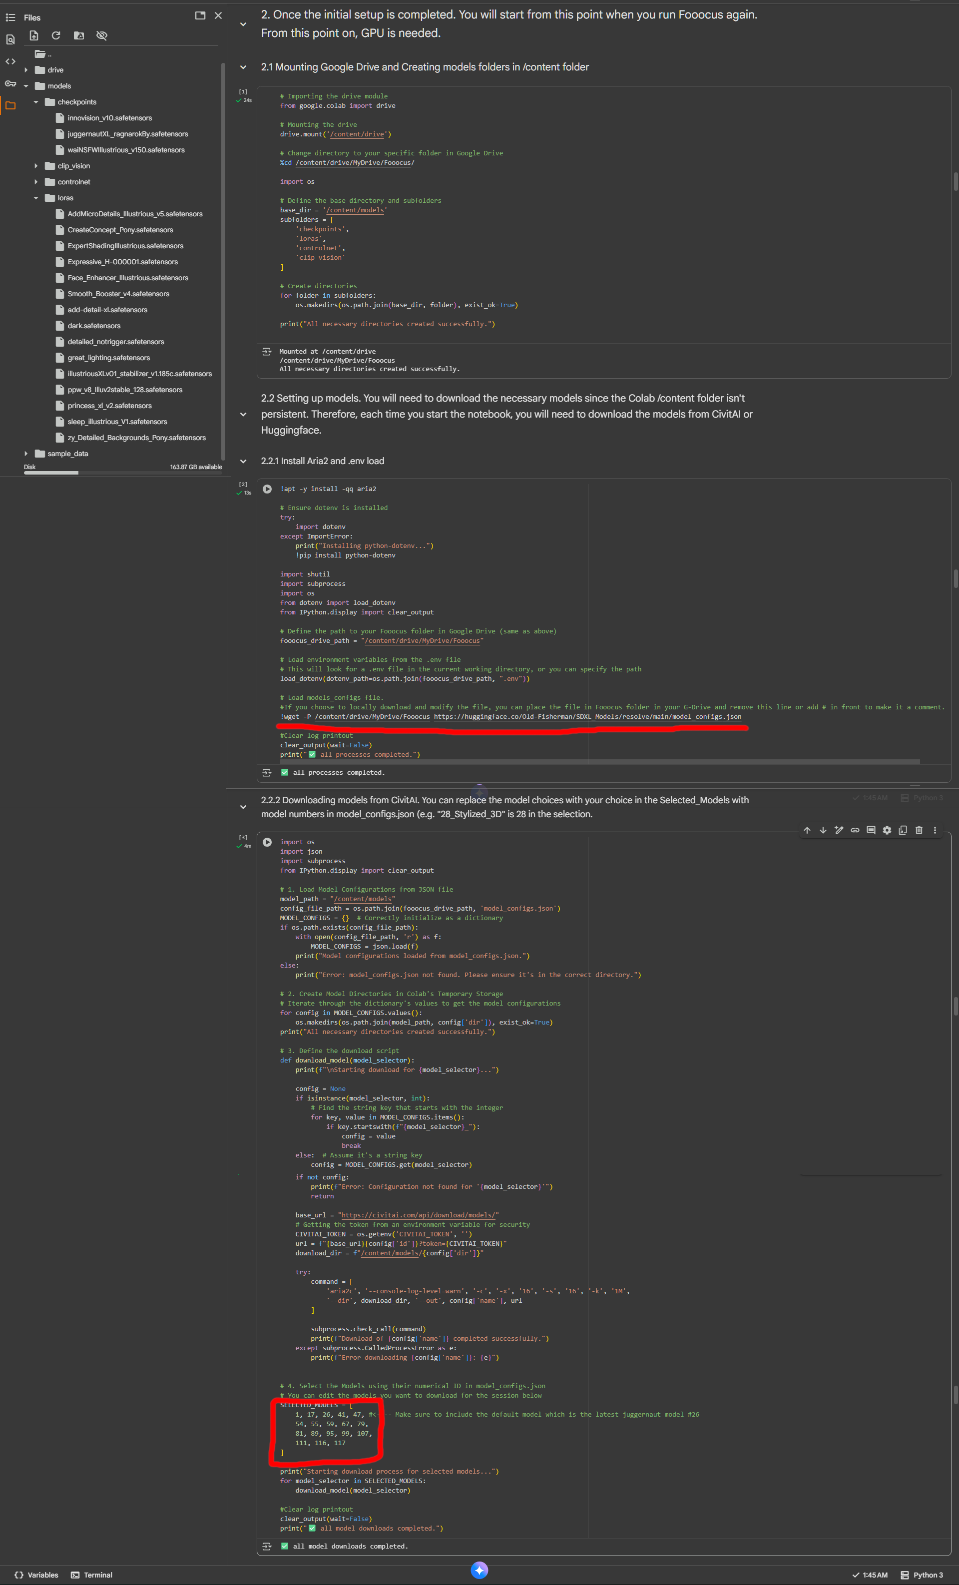Expand the drive folder

click(x=26, y=70)
